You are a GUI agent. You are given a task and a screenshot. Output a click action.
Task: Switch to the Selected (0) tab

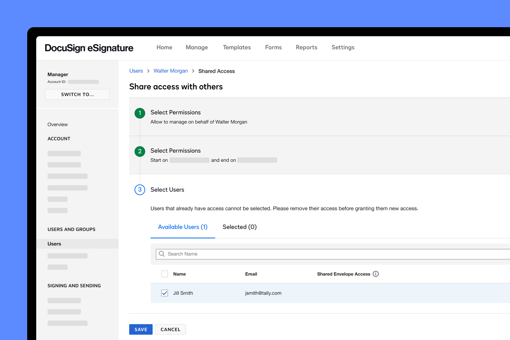pos(239,227)
